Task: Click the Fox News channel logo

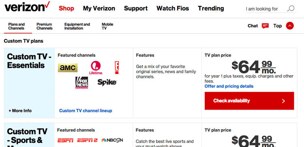Action: tap(81, 83)
